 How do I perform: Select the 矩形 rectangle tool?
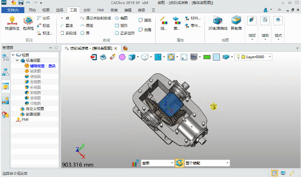pos(121,25)
